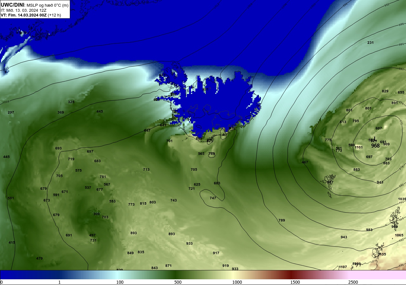Click the 919 height value
Screen dimensions: 406x285
[x=226, y=266]
